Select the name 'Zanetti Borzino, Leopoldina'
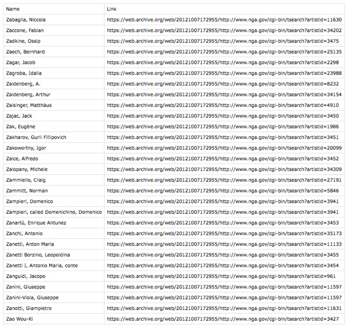The width and height of the screenshot is (349, 329). tap(38, 255)
